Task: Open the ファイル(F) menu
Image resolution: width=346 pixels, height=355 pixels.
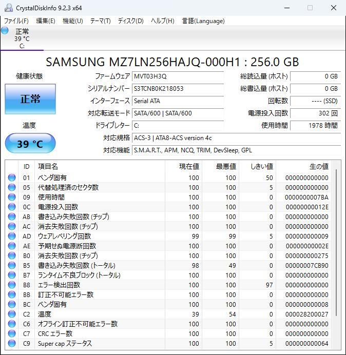Action: pos(16,21)
